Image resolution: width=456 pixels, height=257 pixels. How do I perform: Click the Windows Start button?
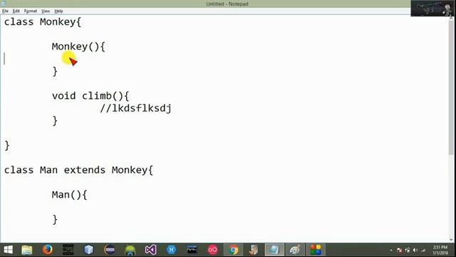pos(8,250)
